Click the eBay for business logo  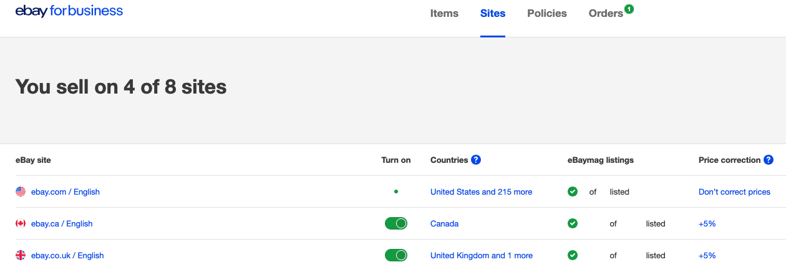[x=69, y=11]
